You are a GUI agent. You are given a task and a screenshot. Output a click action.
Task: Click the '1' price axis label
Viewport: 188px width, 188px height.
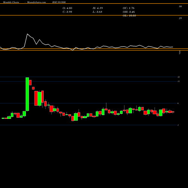click(178, 125)
